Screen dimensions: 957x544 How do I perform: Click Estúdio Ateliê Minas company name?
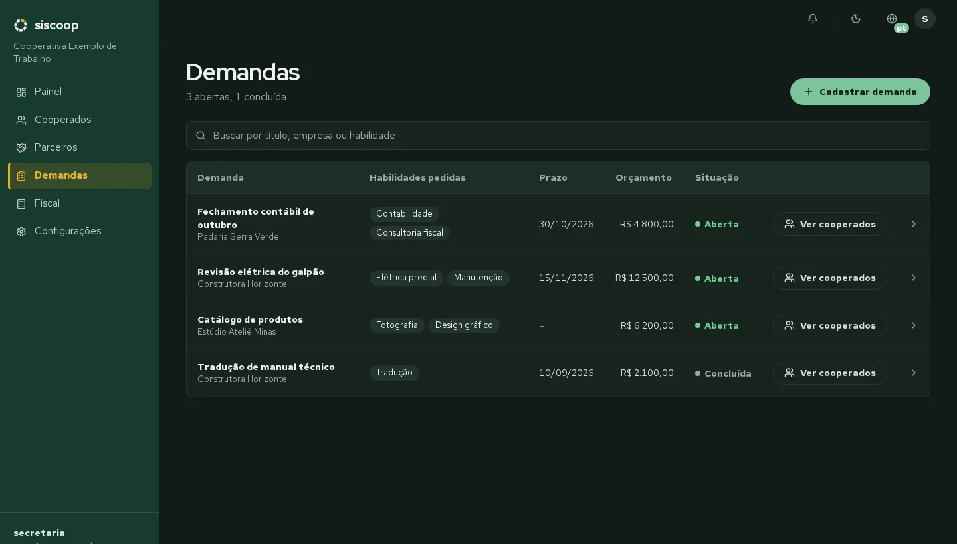(x=237, y=332)
